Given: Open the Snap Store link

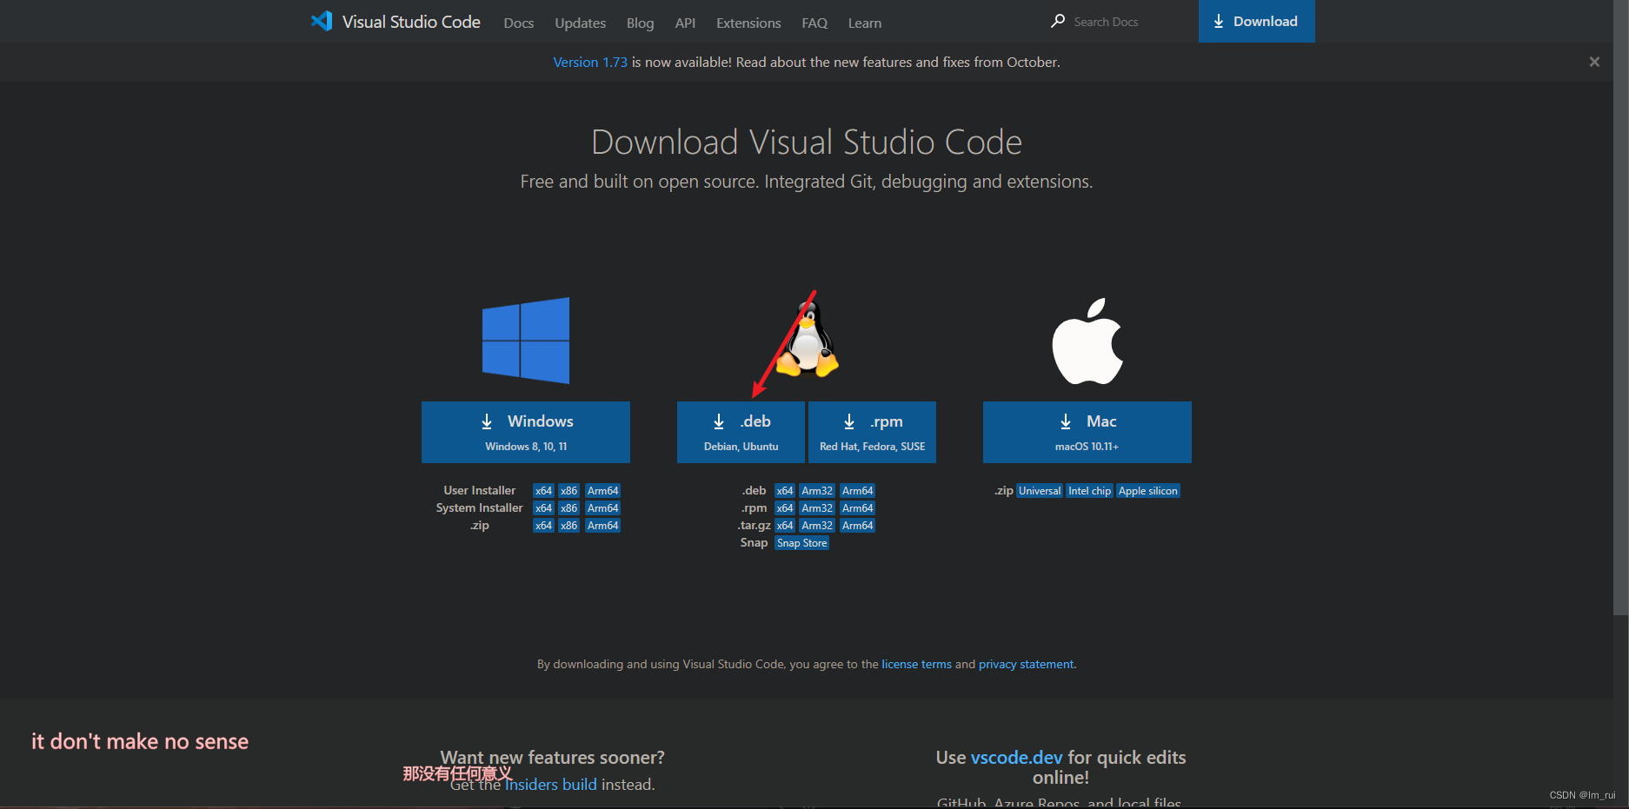Looking at the screenshot, I should click(802, 543).
